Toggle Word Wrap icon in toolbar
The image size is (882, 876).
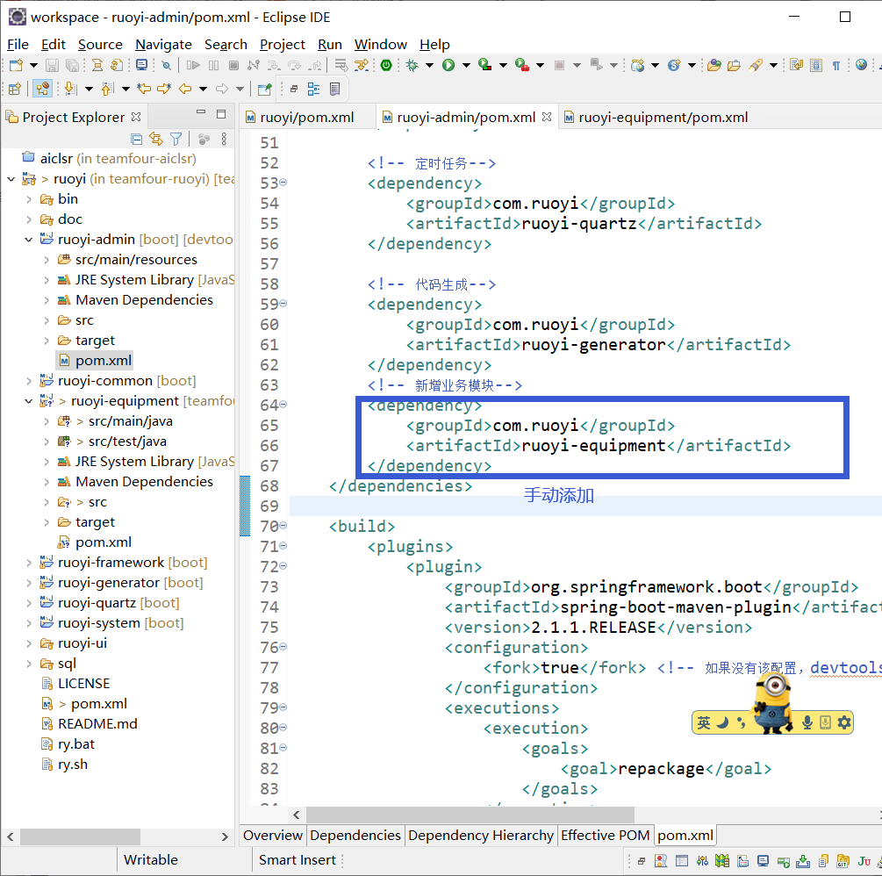click(797, 65)
